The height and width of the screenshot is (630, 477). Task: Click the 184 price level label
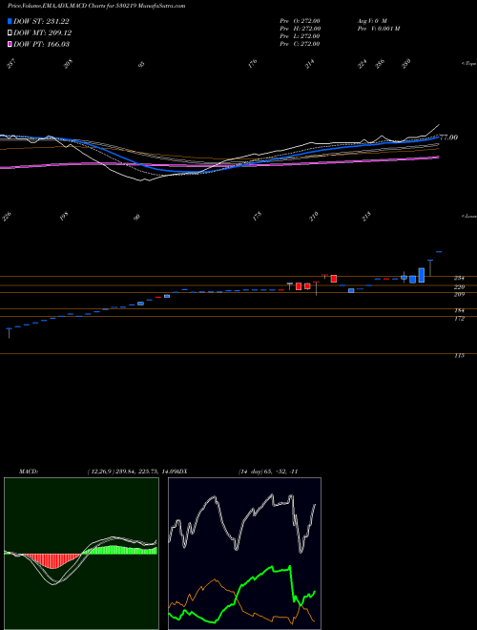[x=459, y=310]
